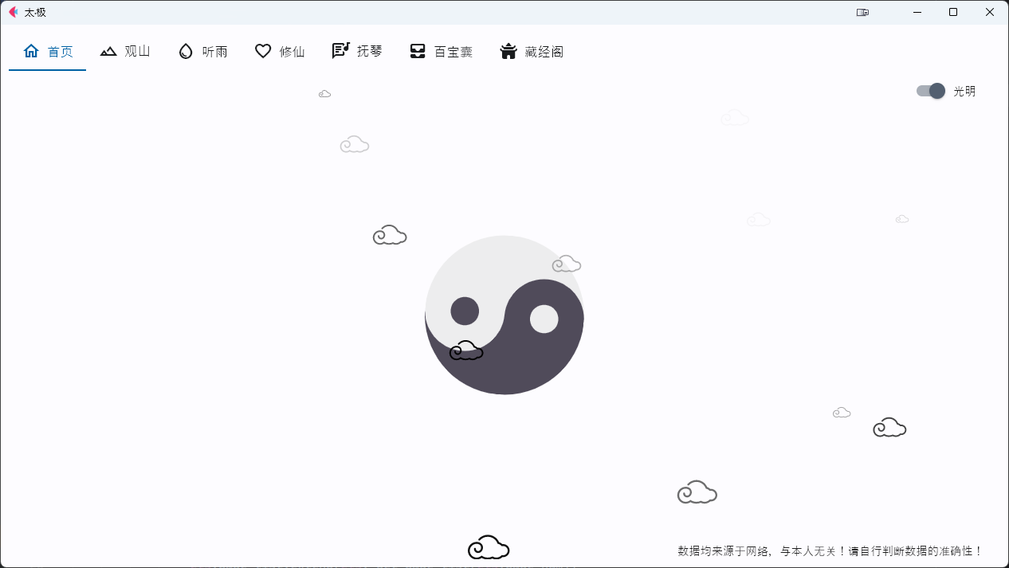The image size is (1009, 568).
Task: Click the compact view icon in the title bar
Action: pos(862,12)
